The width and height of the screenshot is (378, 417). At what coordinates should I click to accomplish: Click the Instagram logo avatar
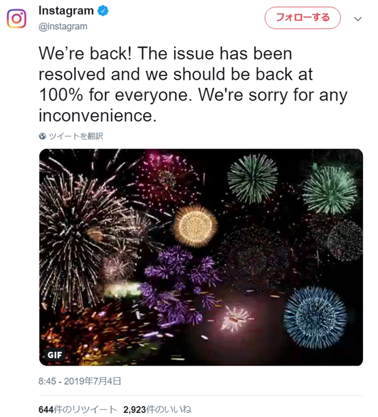point(17,18)
